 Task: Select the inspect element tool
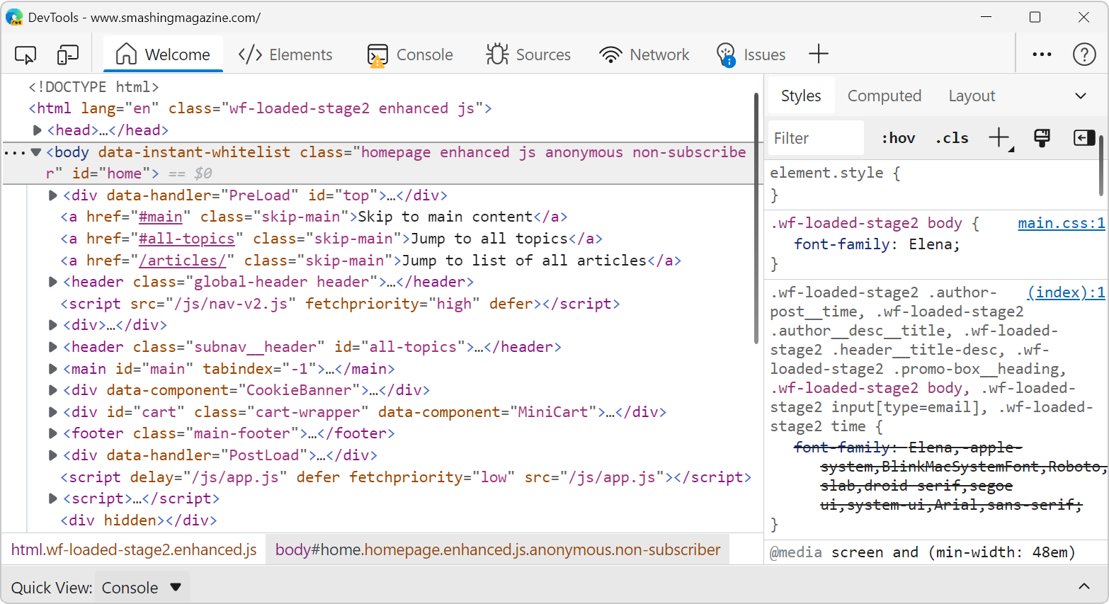point(25,54)
